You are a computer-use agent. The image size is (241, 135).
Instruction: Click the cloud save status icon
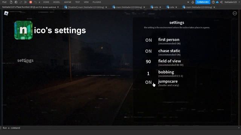(217, 2)
